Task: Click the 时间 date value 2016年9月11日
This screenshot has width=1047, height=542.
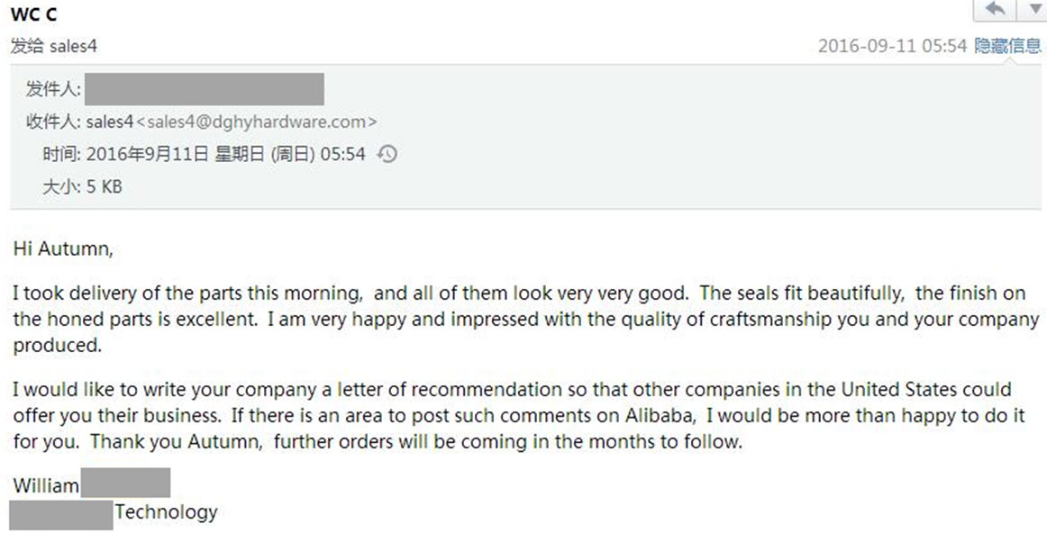Action: [x=147, y=154]
